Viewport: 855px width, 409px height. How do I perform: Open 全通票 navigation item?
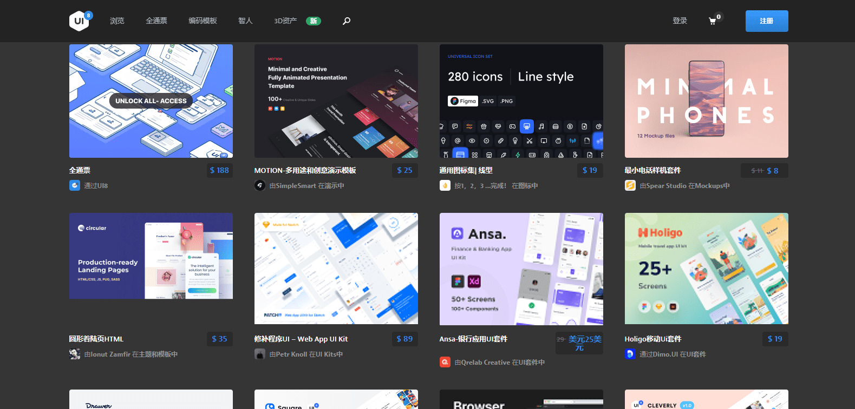tap(156, 21)
